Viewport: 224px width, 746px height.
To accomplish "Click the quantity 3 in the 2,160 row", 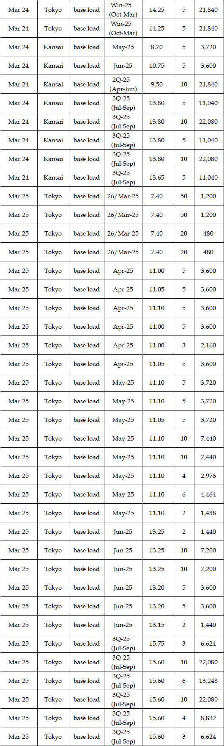I will coord(184,345).
